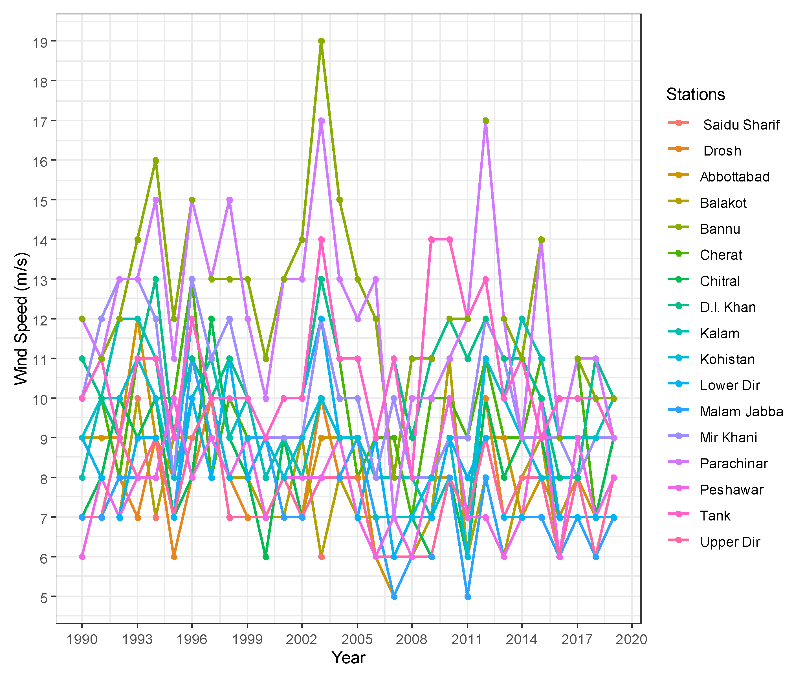Image resolution: width=794 pixels, height=676 pixels.
Task: Select the Kalam legend key
Action: pos(678,331)
